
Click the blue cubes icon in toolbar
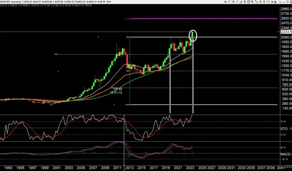point(225,2)
